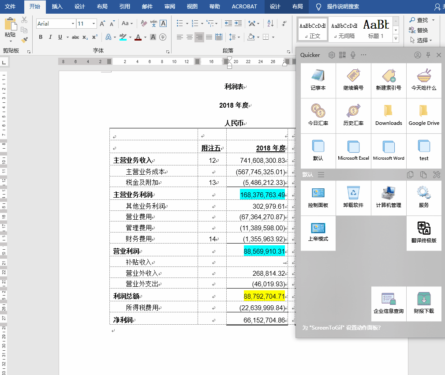Image resolution: width=445 pixels, height=375 pixels.
Task: Click the Quicker QR code icon
Action: 342,55
